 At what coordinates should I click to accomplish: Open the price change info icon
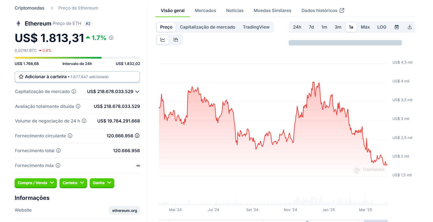(x=111, y=38)
